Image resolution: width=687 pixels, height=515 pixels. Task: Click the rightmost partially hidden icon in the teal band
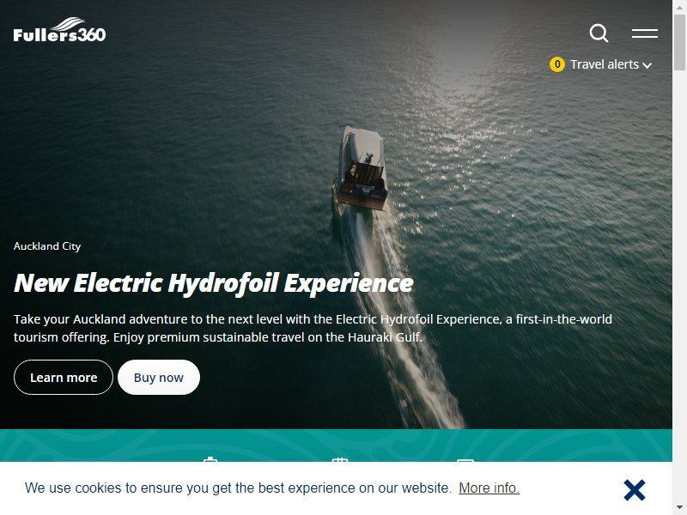tap(465, 460)
